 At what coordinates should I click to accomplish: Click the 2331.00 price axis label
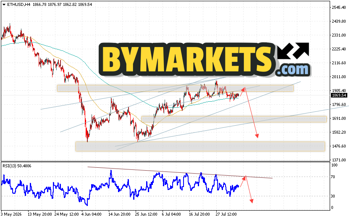point(339,35)
